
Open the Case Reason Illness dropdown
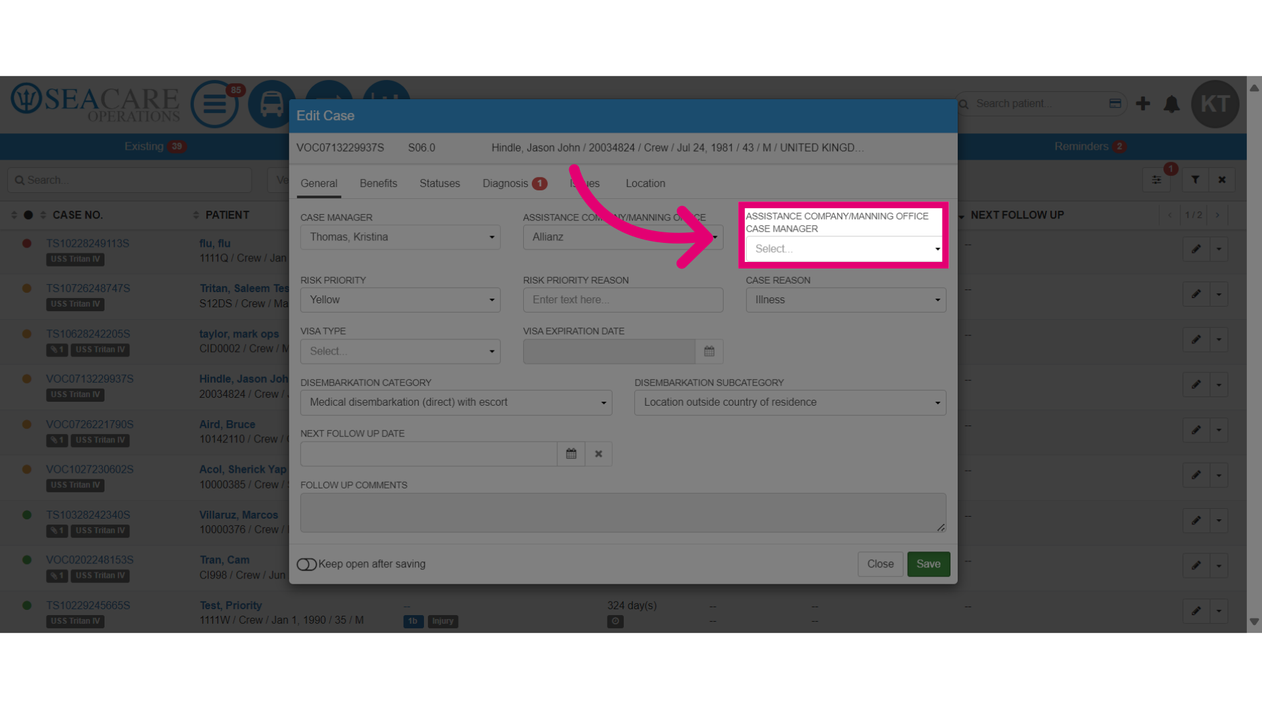846,300
